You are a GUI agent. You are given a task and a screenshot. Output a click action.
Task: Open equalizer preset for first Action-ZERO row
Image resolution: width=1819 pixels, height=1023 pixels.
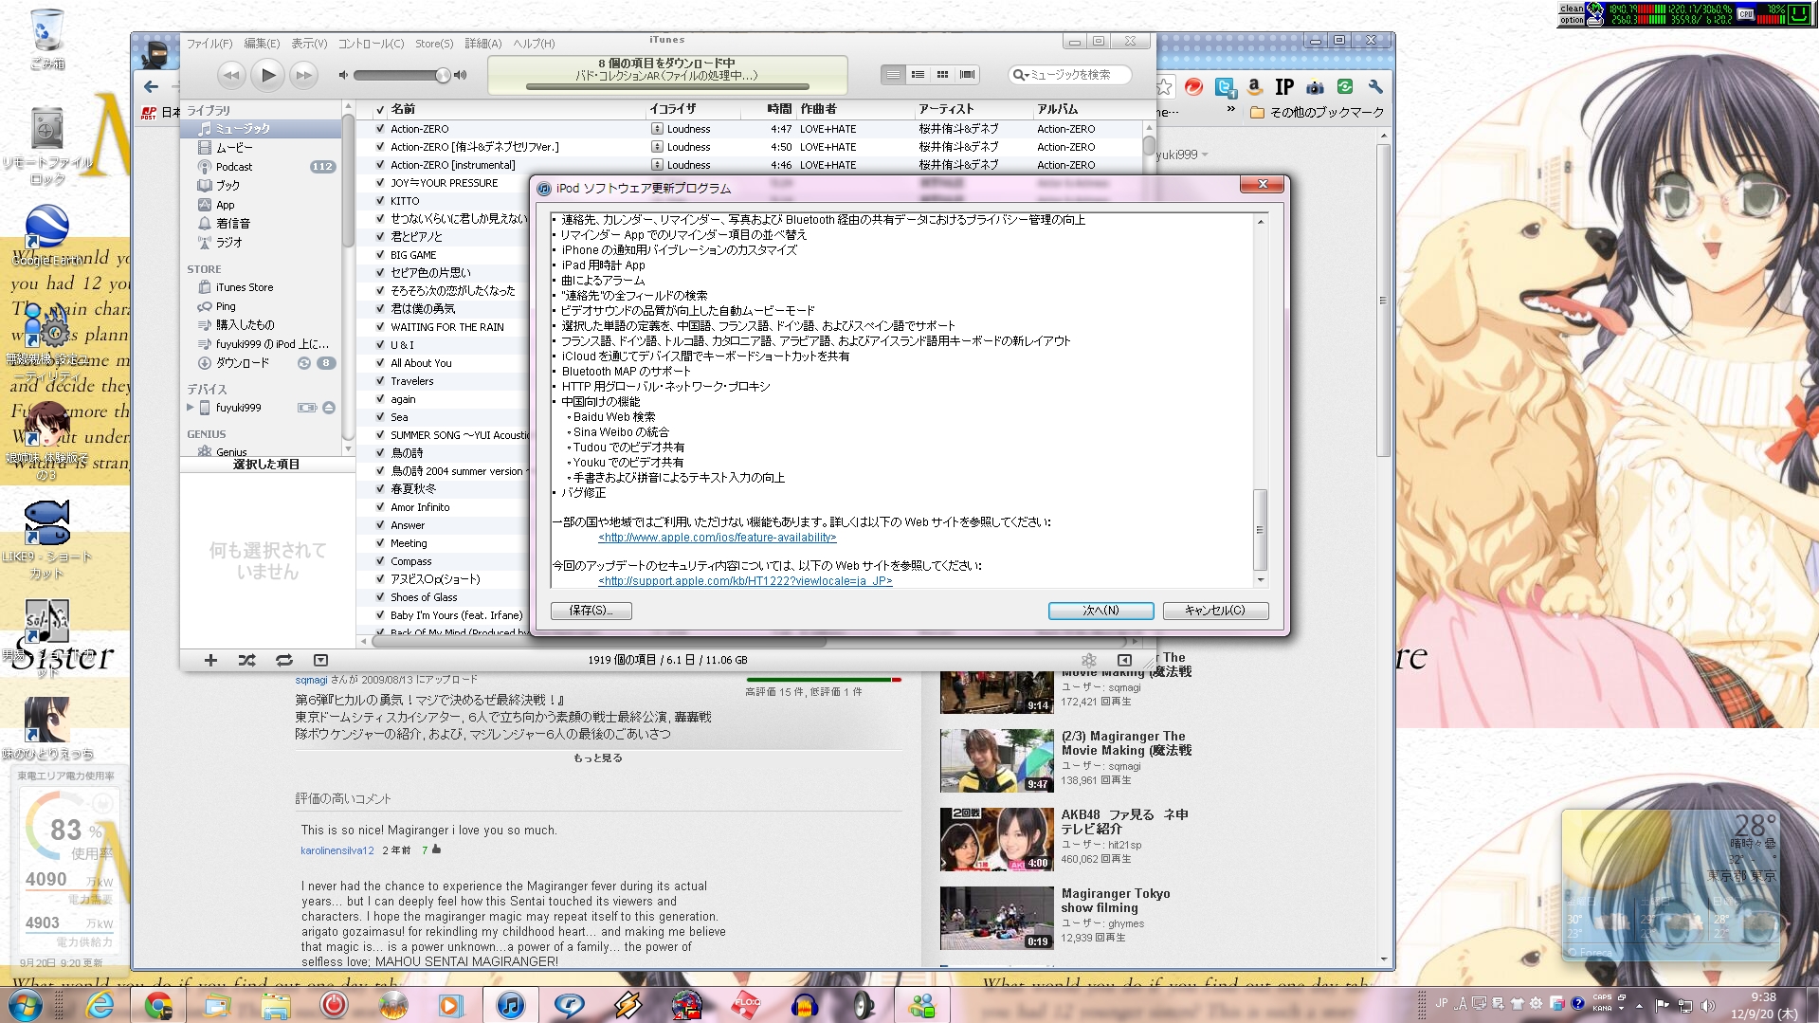coord(657,129)
